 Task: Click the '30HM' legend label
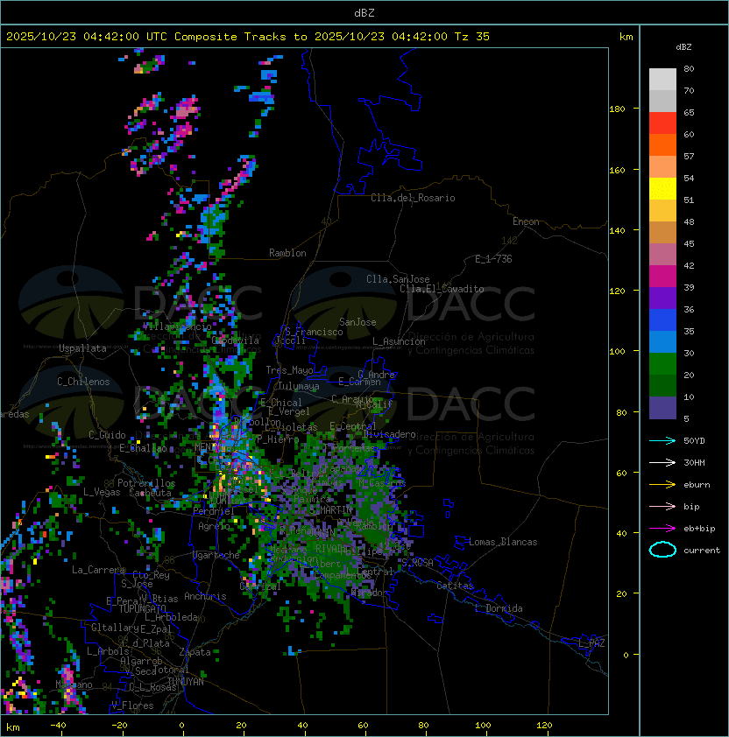tap(694, 462)
